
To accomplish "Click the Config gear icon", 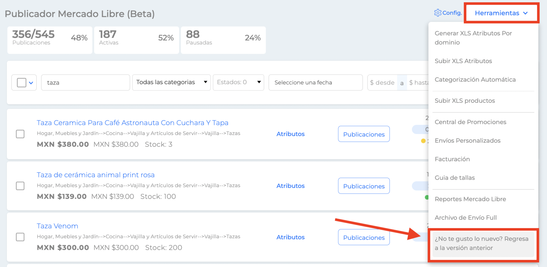I will tap(438, 13).
